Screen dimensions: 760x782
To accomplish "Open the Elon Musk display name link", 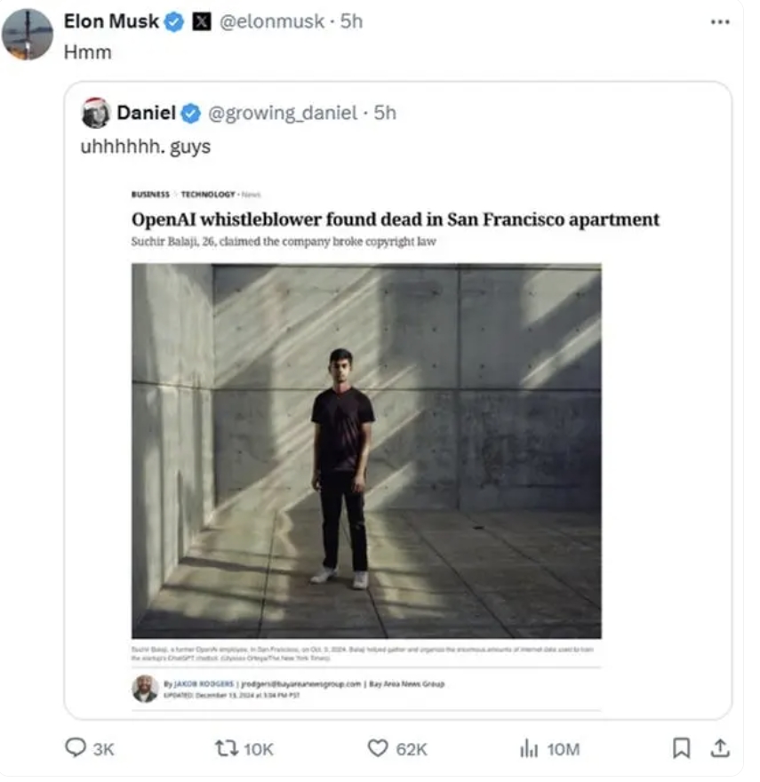I will tap(111, 22).
